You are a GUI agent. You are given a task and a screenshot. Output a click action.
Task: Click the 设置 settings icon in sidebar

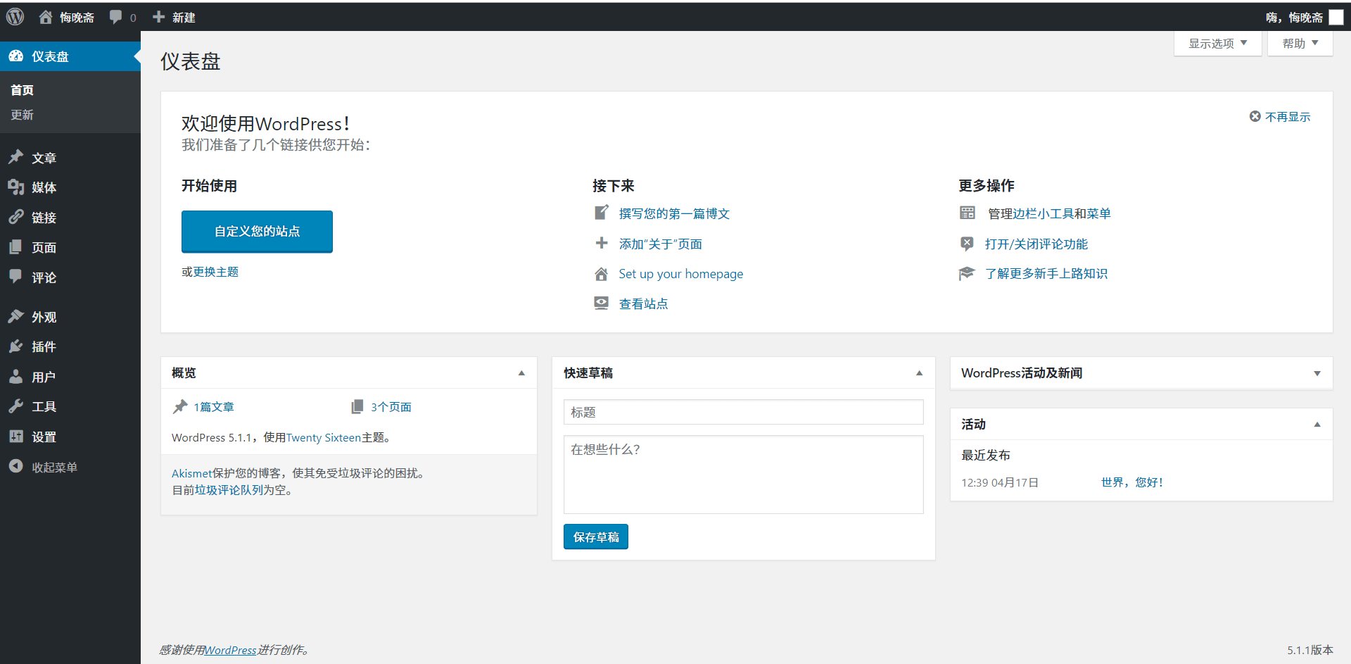tap(16, 437)
